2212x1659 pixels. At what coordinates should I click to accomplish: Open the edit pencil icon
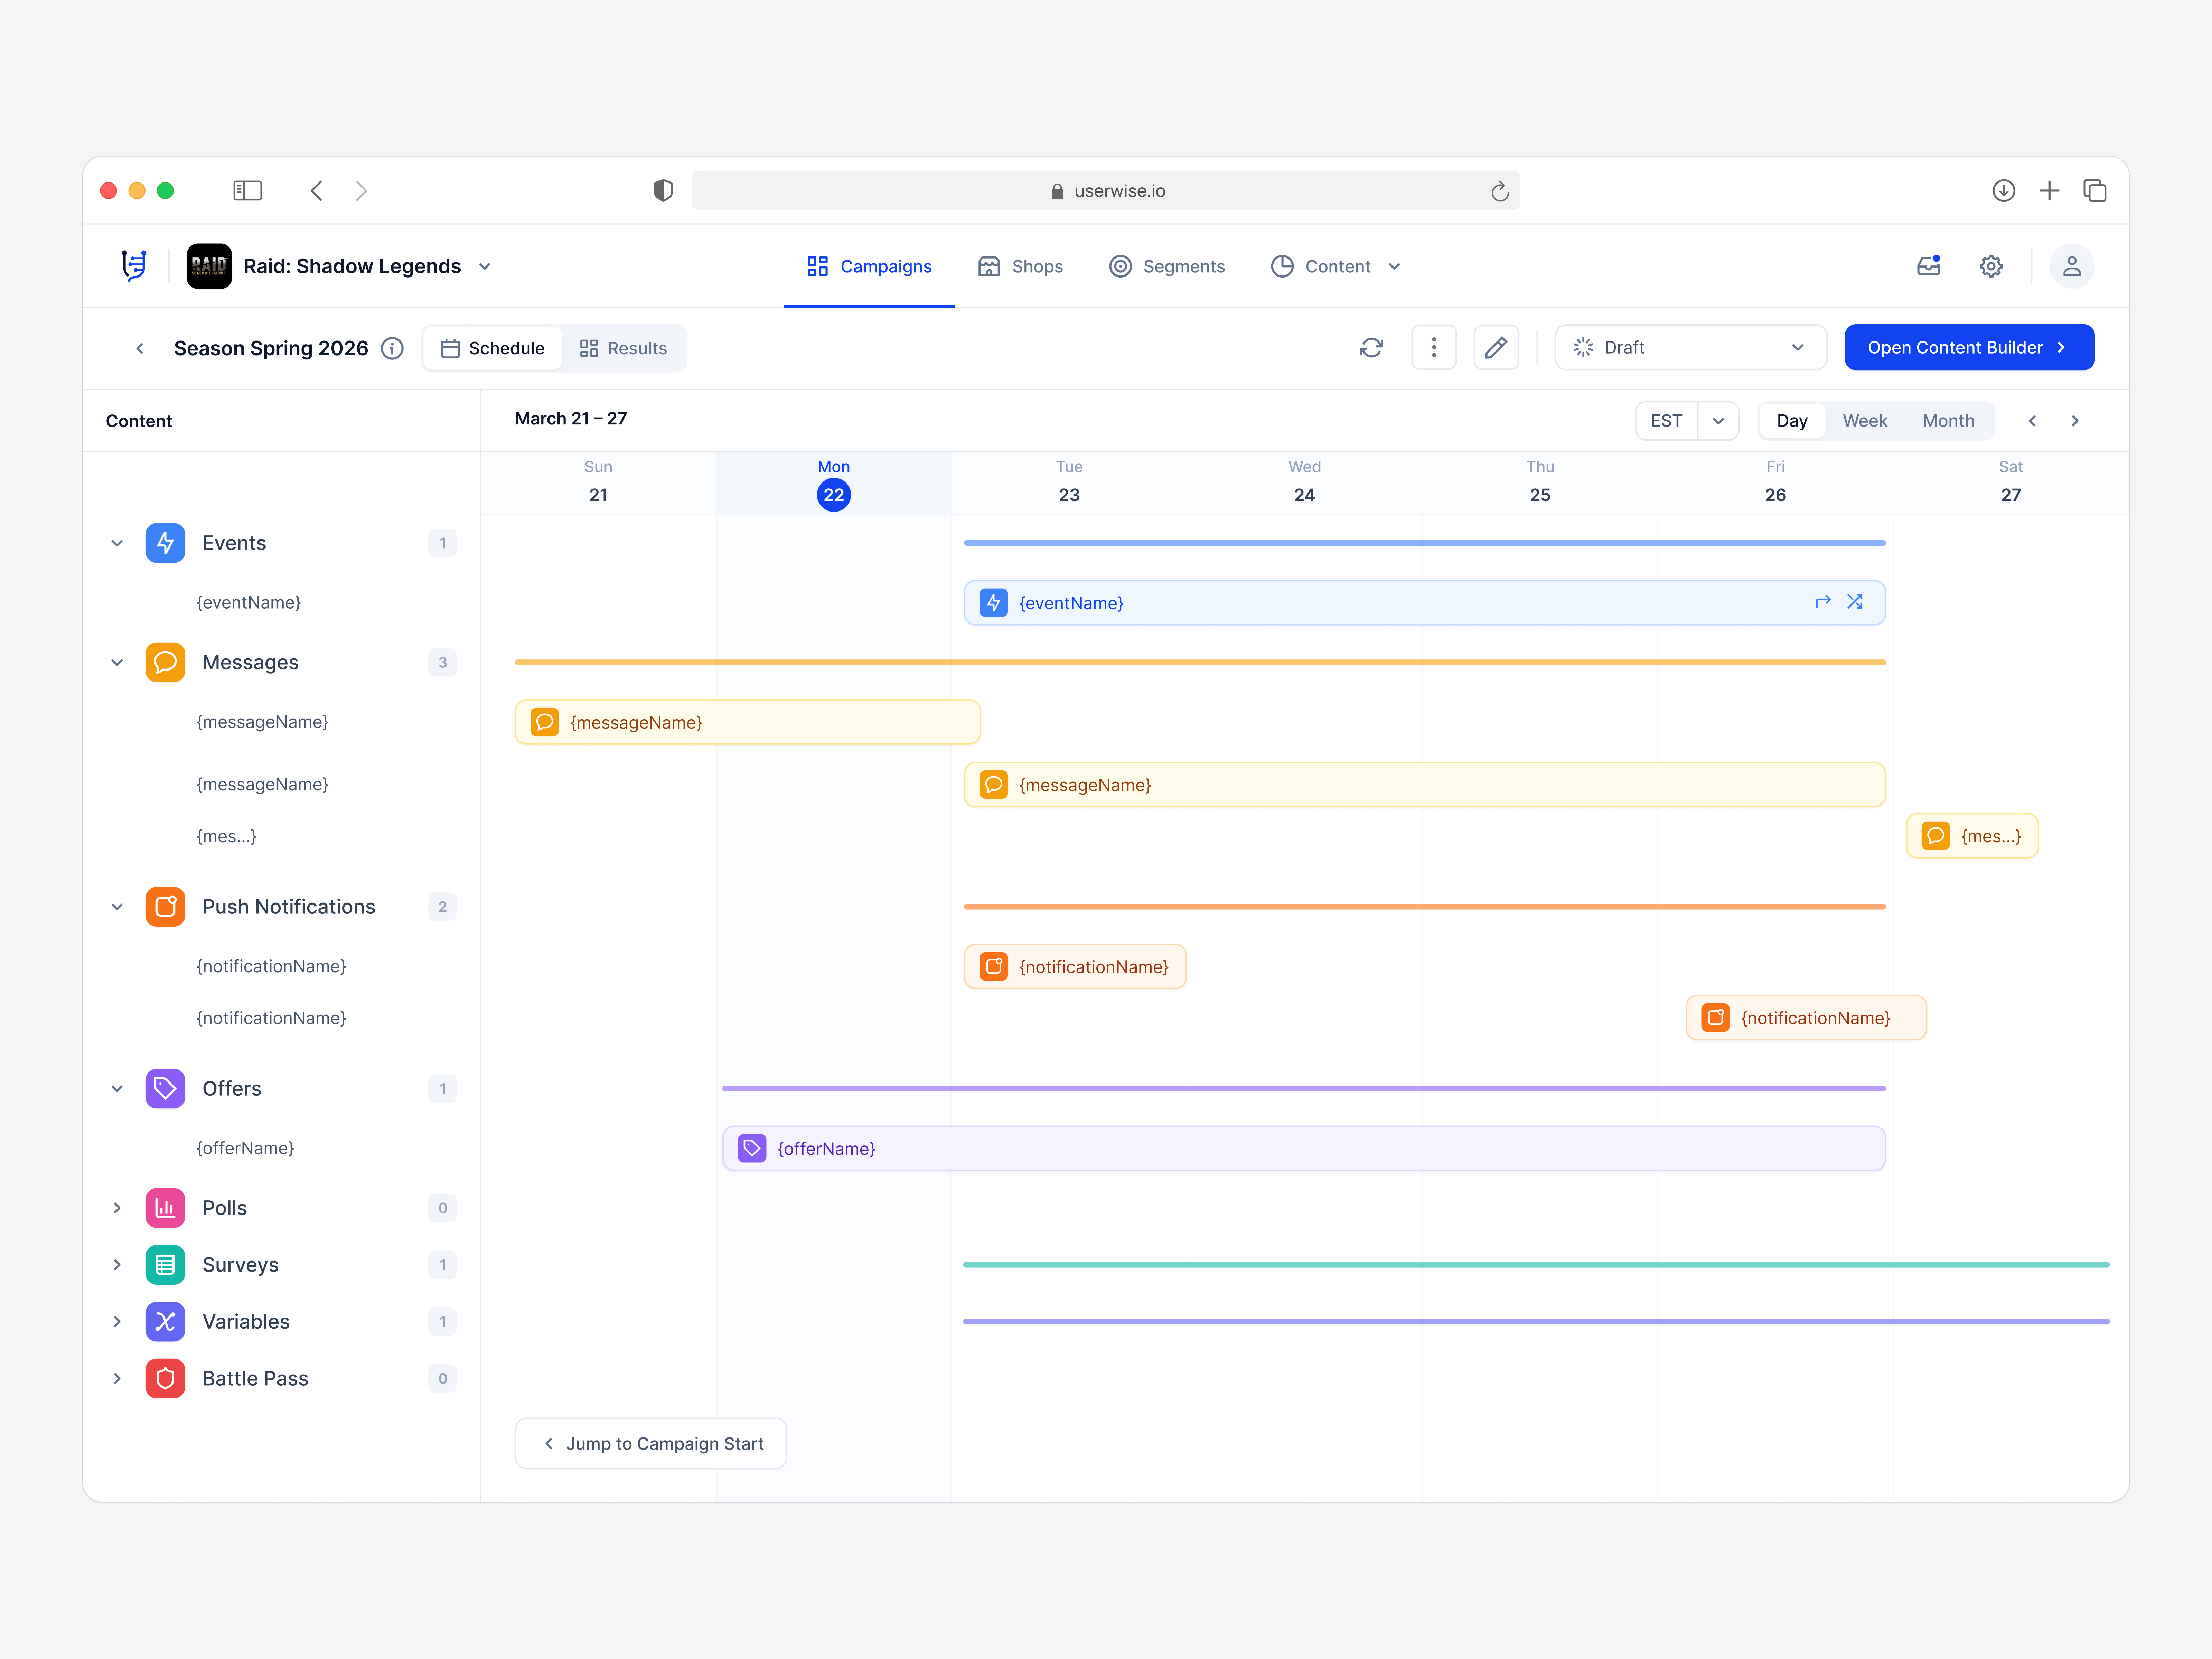coord(1496,347)
